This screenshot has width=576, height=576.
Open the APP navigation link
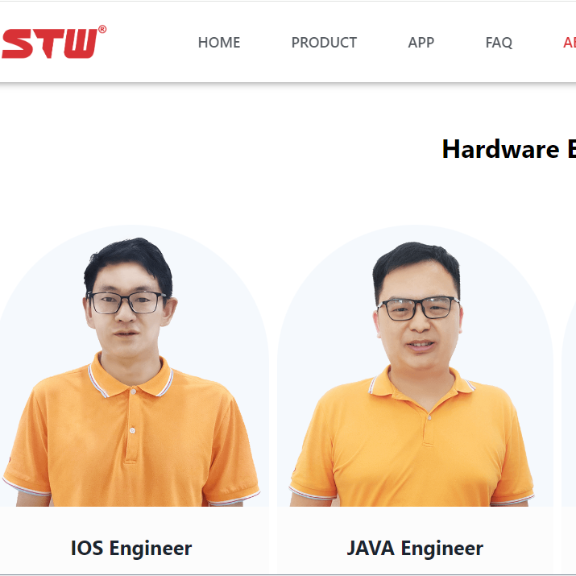421,43
